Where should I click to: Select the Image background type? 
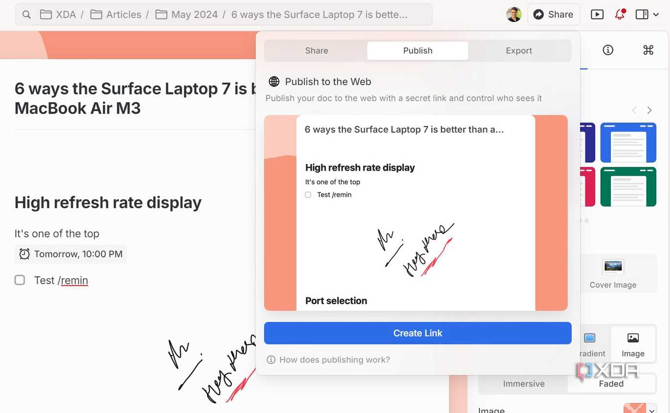[x=633, y=344]
